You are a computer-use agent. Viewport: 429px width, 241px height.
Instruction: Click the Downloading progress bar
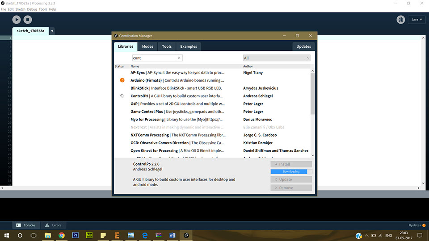pyautogui.click(x=291, y=171)
